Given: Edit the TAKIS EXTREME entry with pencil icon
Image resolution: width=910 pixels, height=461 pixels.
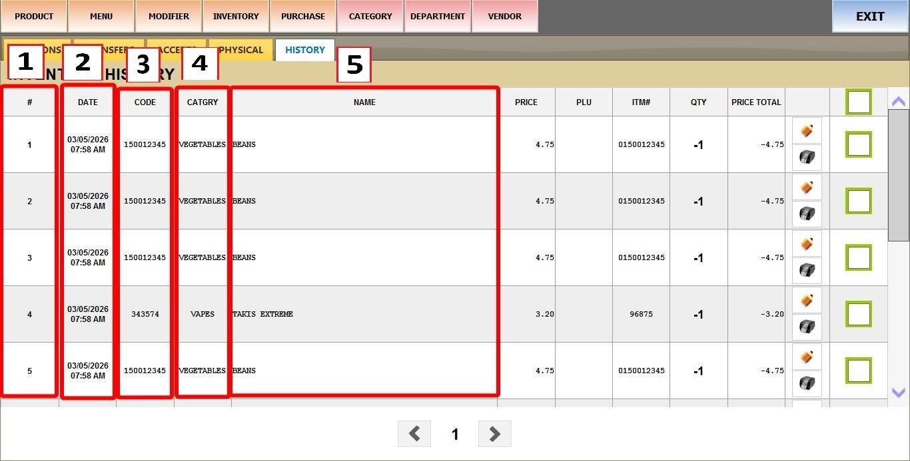Looking at the screenshot, I should coord(807,300).
